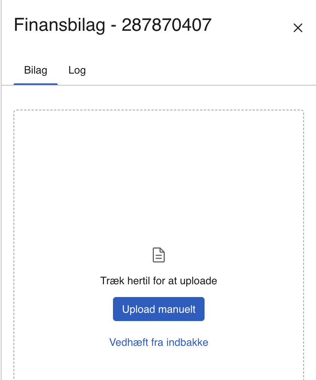Close the Finansbilag panel with the X
The image size is (316, 380).
[x=298, y=28]
